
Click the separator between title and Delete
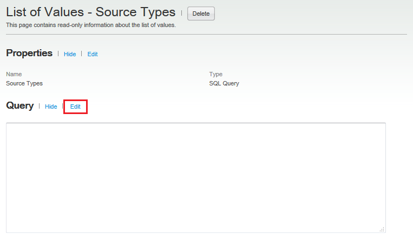point(181,13)
